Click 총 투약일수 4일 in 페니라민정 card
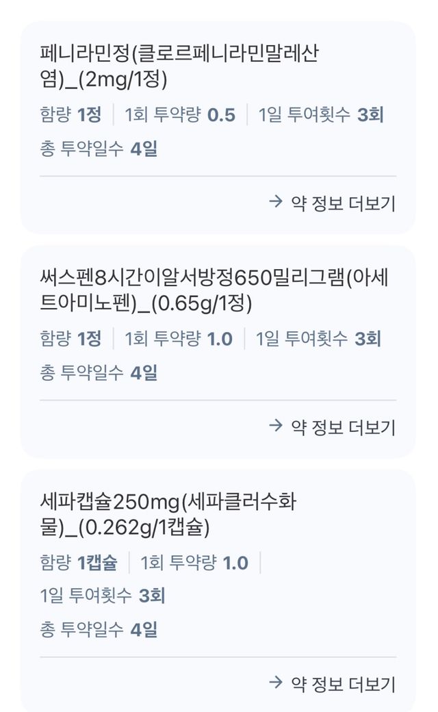 coord(99,149)
